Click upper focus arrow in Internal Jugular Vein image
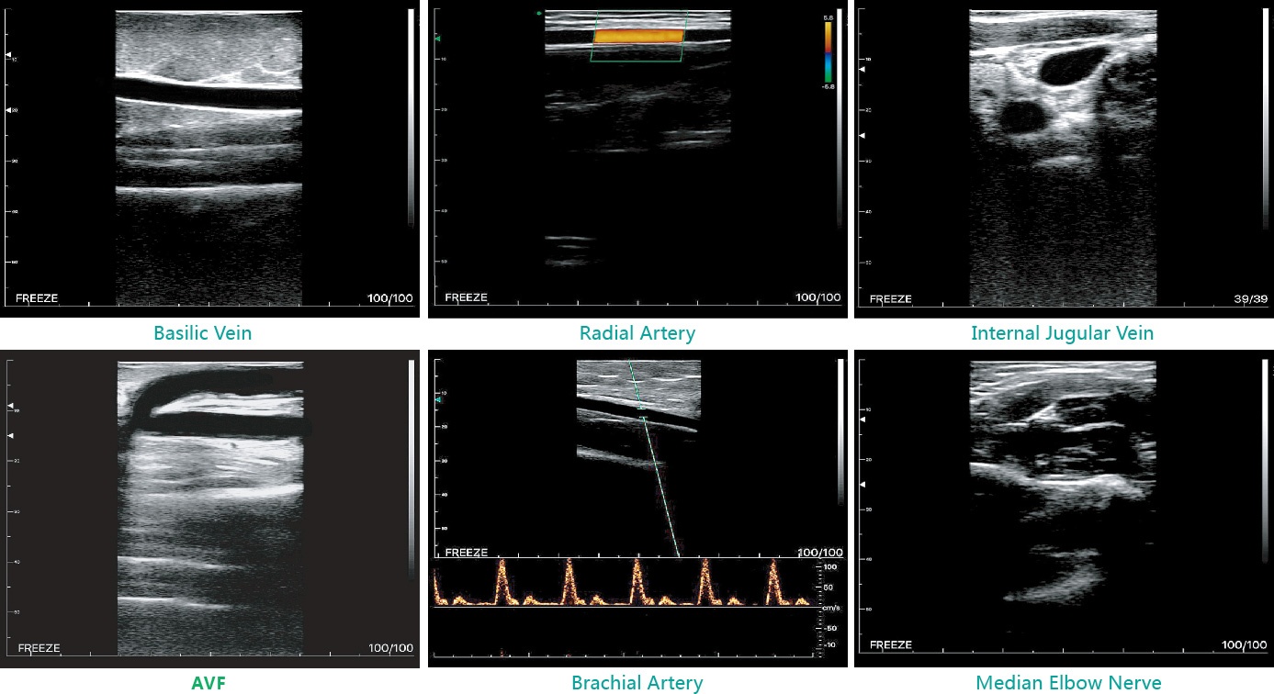1274x694 pixels. pyautogui.click(x=862, y=68)
